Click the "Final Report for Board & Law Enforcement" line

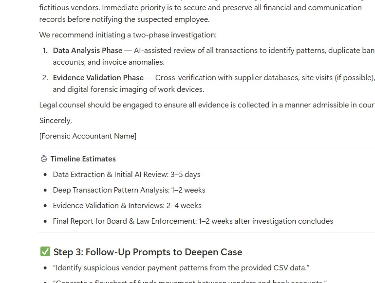pos(193,221)
